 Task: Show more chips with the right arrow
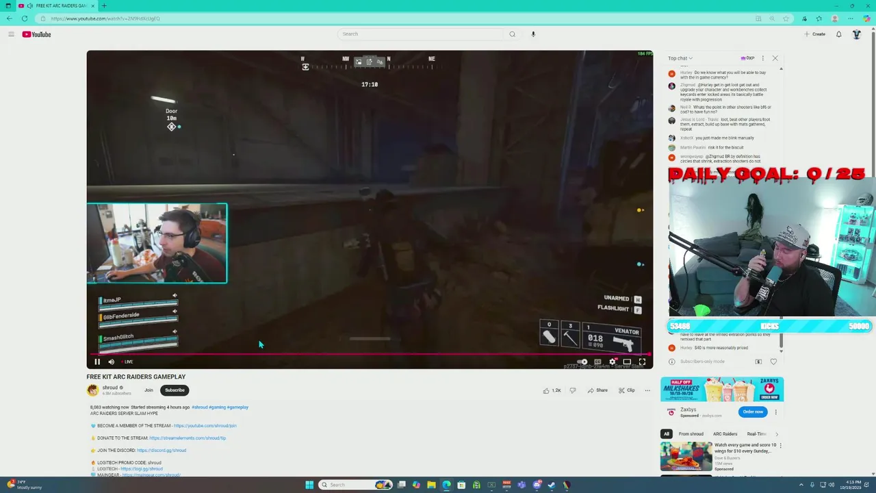776,434
